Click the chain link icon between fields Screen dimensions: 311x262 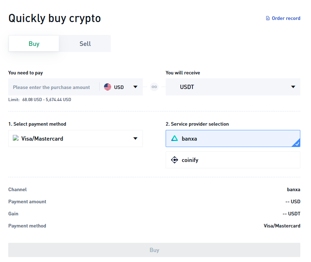pyautogui.click(x=154, y=87)
